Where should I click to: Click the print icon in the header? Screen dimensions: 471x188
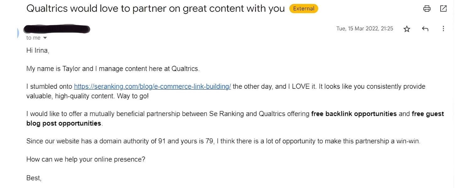click(x=426, y=8)
